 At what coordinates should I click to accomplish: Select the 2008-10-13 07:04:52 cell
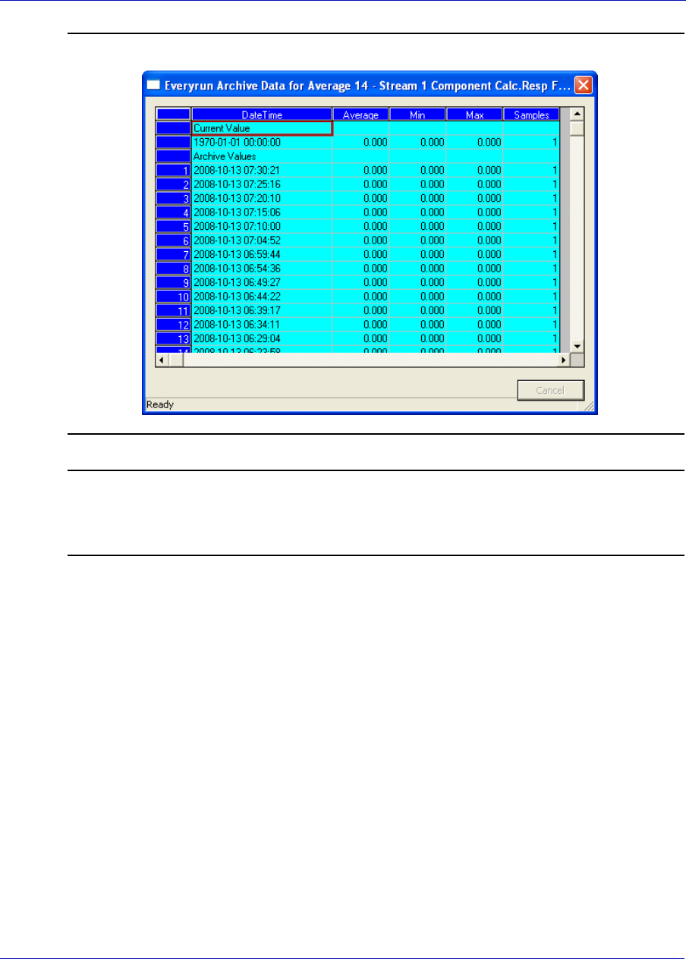point(262,241)
